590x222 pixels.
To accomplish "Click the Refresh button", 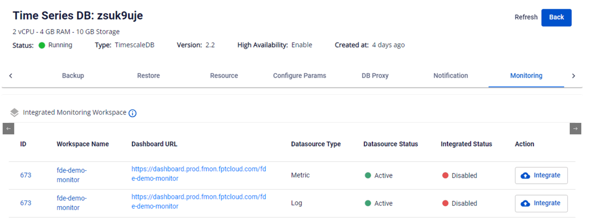I will 526,17.
